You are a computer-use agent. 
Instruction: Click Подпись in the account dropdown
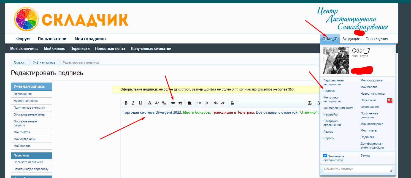click(x=329, y=91)
